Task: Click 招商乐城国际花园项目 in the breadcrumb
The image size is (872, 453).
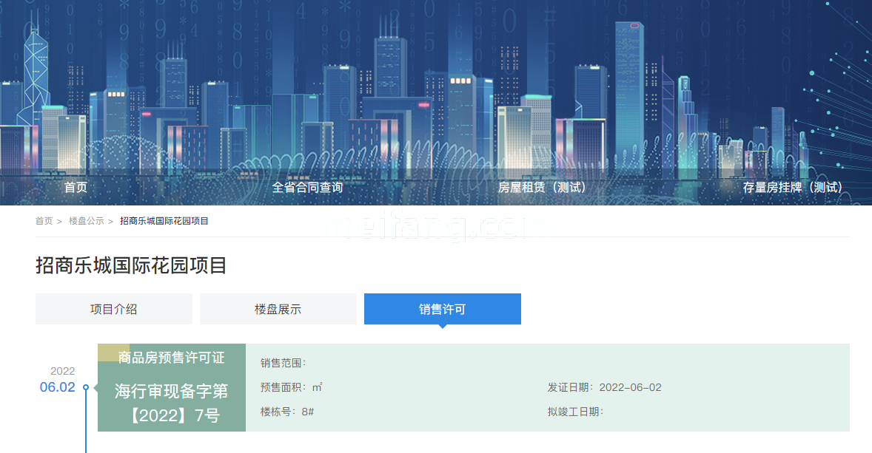Action: point(164,221)
